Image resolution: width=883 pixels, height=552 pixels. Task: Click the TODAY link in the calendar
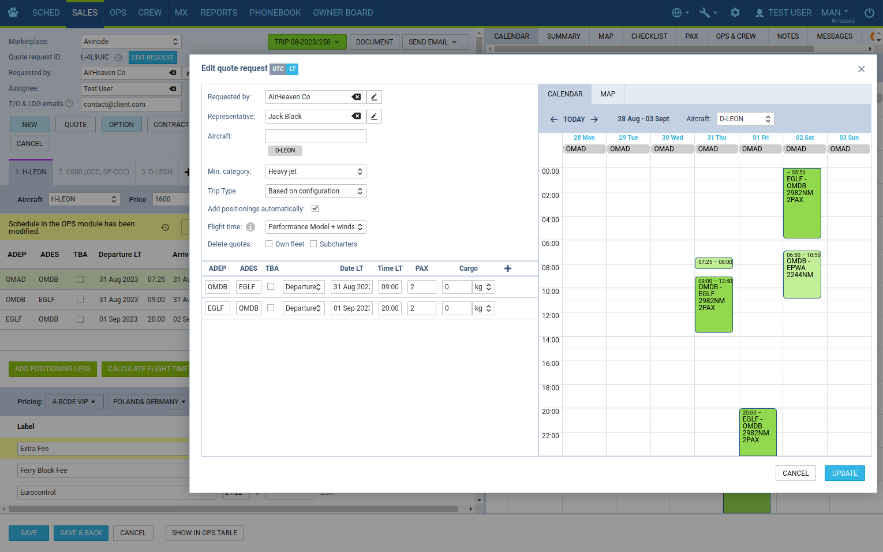coord(574,120)
